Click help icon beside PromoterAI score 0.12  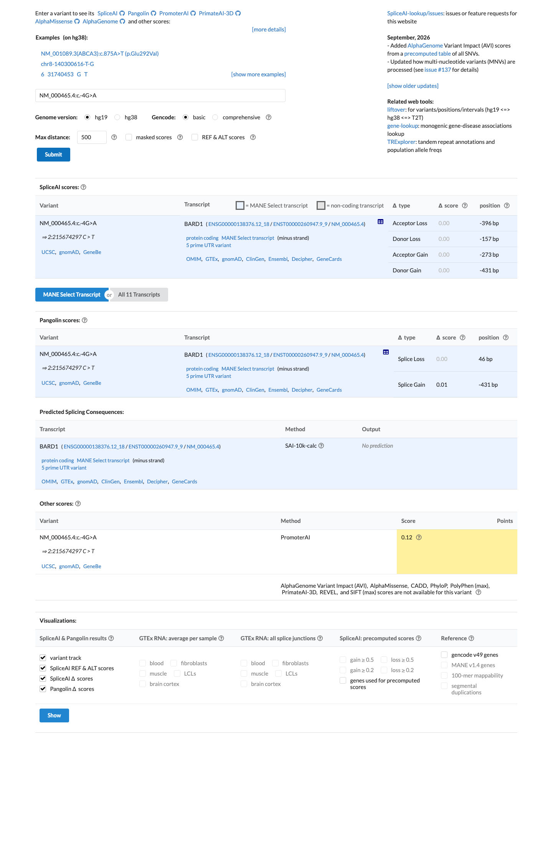pos(419,537)
